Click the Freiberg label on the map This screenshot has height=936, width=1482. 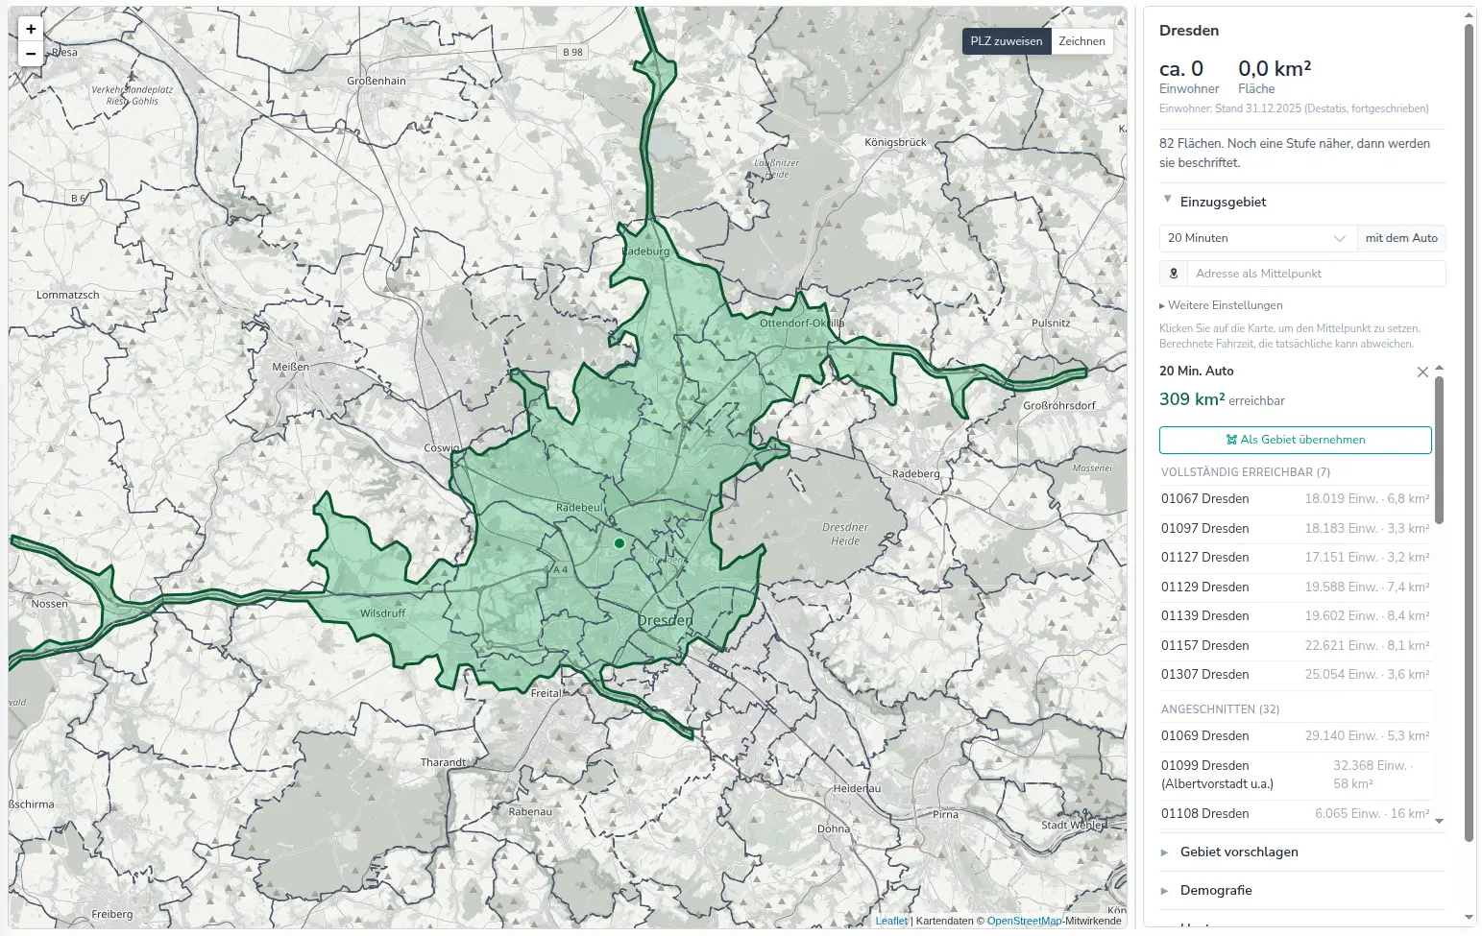tap(112, 915)
